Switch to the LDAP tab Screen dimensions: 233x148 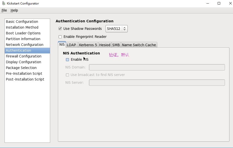pyautogui.click(x=71, y=45)
